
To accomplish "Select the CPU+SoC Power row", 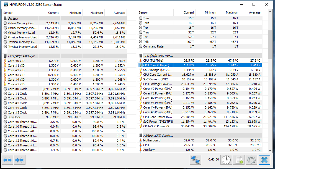I will 200,126.
